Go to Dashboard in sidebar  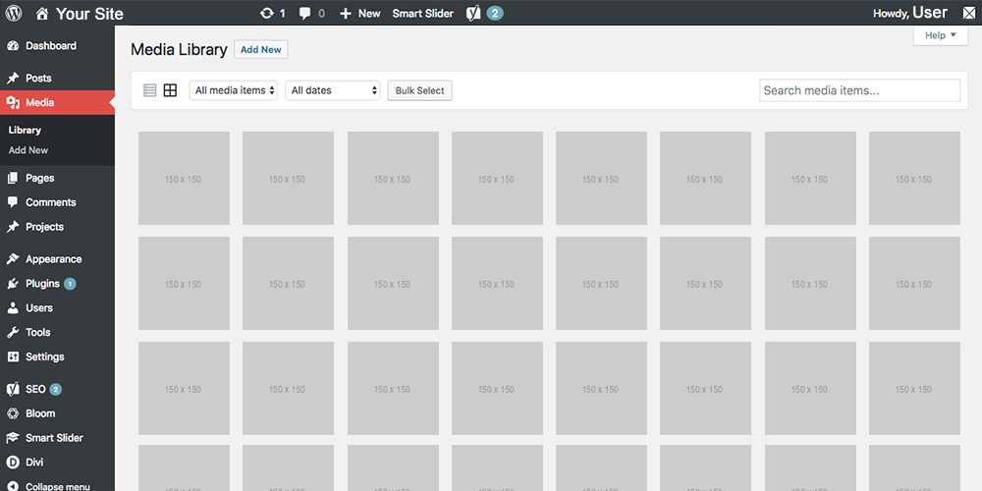tap(50, 46)
